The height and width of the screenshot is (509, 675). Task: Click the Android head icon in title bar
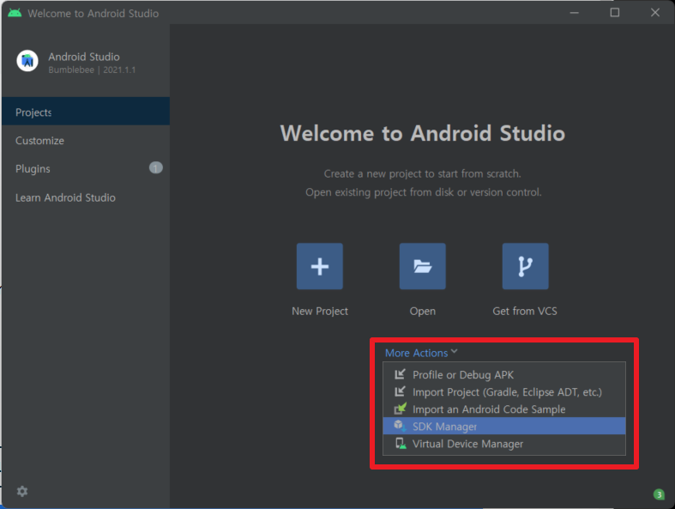pos(15,13)
